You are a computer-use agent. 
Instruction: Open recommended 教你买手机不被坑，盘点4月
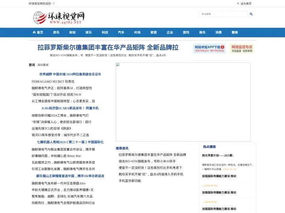pyautogui.click(x=151, y=174)
